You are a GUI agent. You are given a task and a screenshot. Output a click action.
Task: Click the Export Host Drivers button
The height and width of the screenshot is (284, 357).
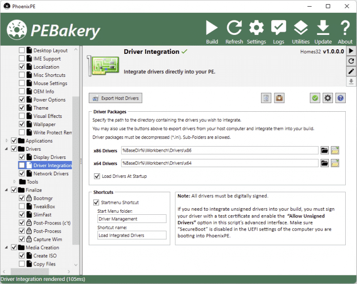click(x=115, y=98)
